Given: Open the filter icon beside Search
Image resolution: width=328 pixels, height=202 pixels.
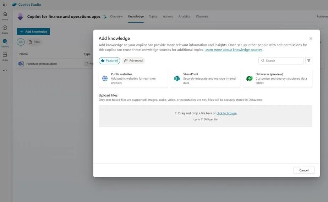Looking at the screenshot, I should [x=309, y=60].
